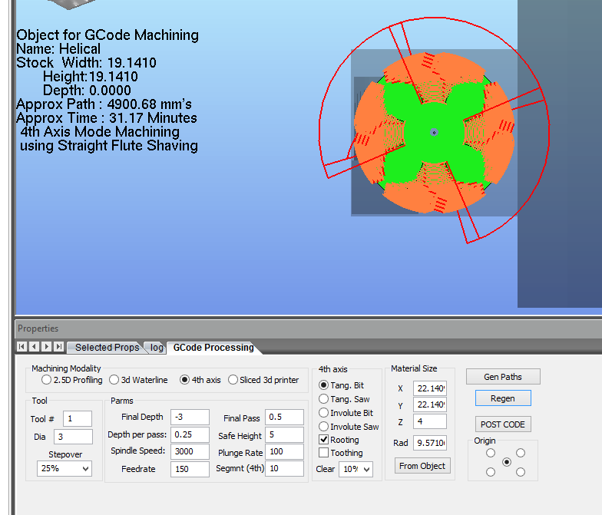Open the GCode Processing tab
The height and width of the screenshot is (515, 602).
pyautogui.click(x=213, y=347)
